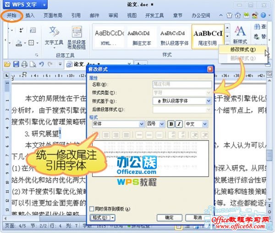The width and height of the screenshot is (275, 233).
Task: Choose 修改样式 from the context menu
Action: tap(243, 50)
